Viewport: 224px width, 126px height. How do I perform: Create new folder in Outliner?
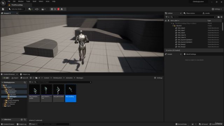click(x=218, y=17)
